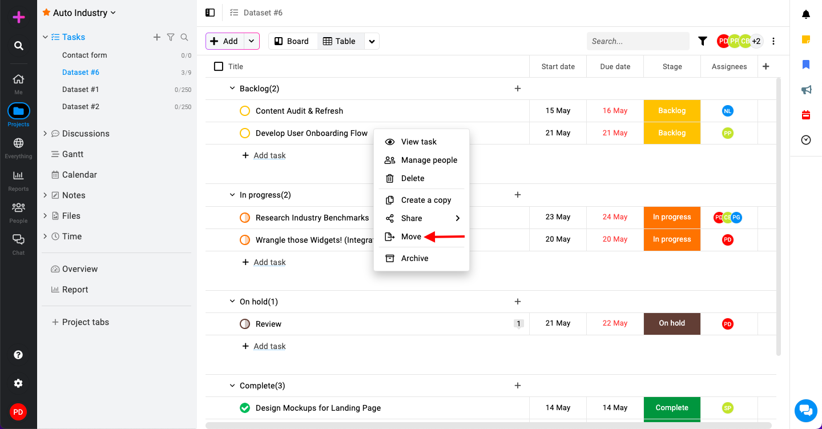The height and width of the screenshot is (429, 822).
Task: Click the PD user avatar at bottom left
Action: tap(18, 412)
